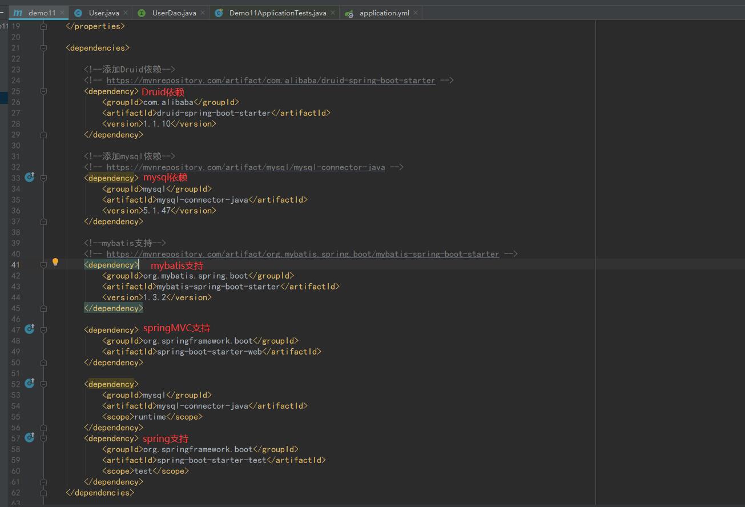
Task: Collapse the dependency block starting line 52
Action: (x=43, y=384)
